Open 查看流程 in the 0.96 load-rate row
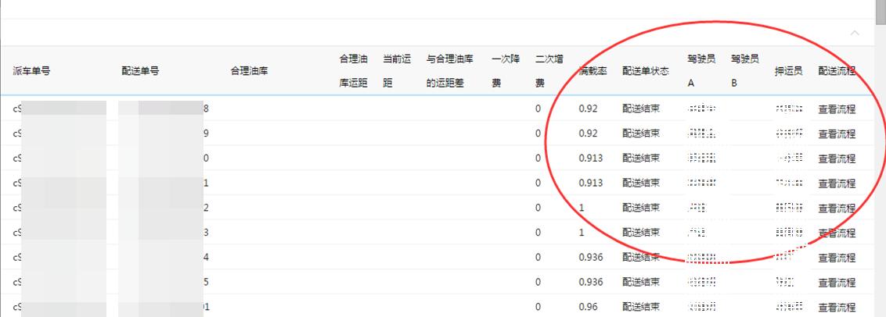This screenshot has height=317, width=886. click(x=837, y=308)
